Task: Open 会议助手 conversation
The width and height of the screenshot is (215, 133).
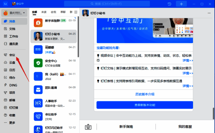Action: coord(54,117)
